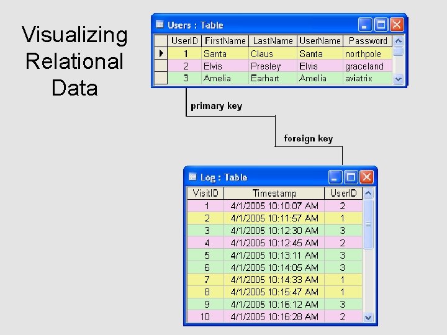Image resolution: width=447 pixels, height=335 pixels.
Task: Click the Users : Table title bar
Action: click(279, 24)
